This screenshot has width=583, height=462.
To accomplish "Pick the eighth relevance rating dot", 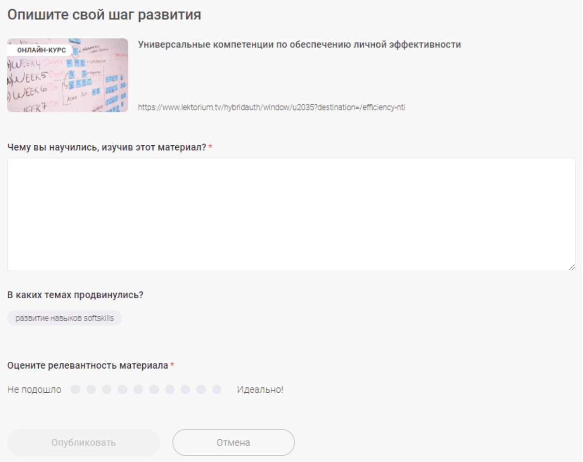I will [185, 389].
